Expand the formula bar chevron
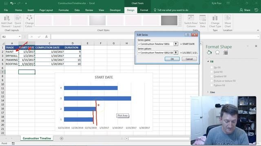Viewport: 261px width, 146px height. pyautogui.click(x=258, y=36)
